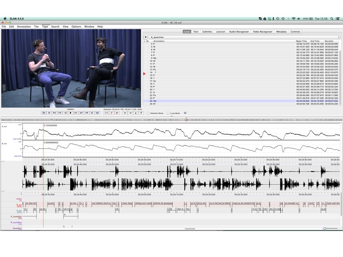Move to annotation above arrow

click(x=141, y=113)
